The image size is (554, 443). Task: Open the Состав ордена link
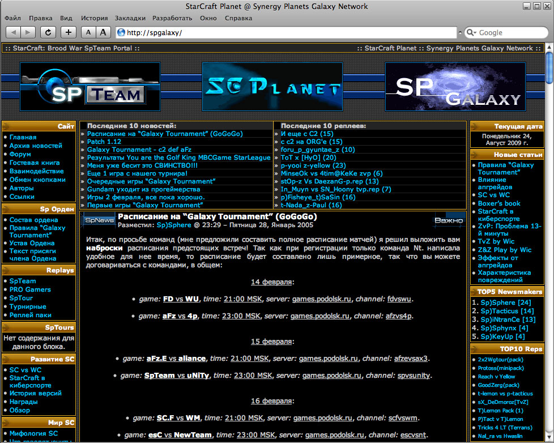(33, 220)
